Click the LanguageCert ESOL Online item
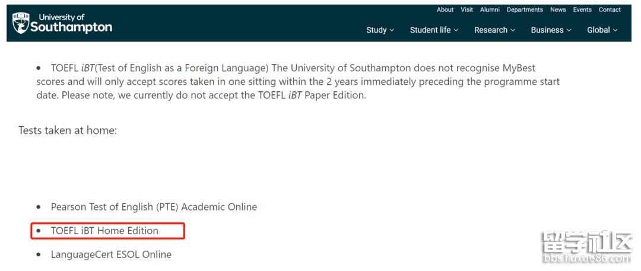Image resolution: width=641 pixels, height=271 pixels. point(111,254)
